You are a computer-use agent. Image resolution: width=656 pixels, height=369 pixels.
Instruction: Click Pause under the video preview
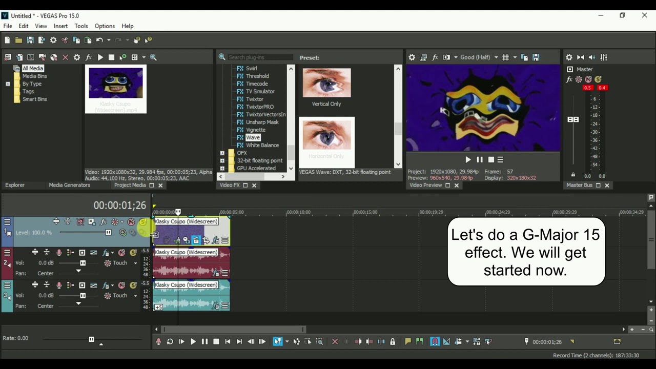pyautogui.click(x=479, y=160)
